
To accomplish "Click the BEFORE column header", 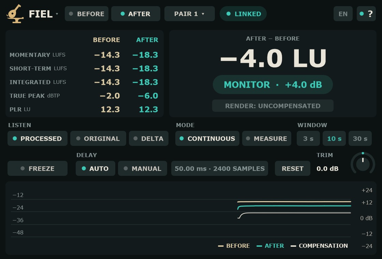I will [x=106, y=40].
